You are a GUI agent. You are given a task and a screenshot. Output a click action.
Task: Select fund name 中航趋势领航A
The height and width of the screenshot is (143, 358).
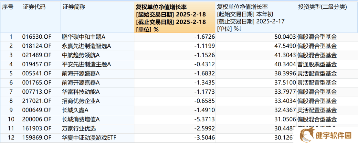(x=81, y=55)
